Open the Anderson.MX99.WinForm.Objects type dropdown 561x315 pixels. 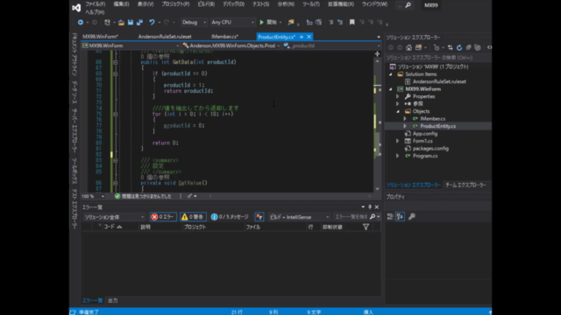click(x=231, y=45)
